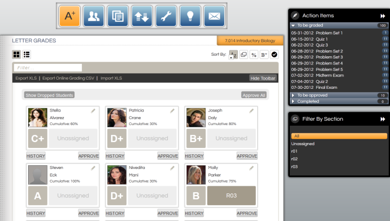This screenshot has width=390, height=221.
Task: Sort by percentage
Action: click(253, 54)
